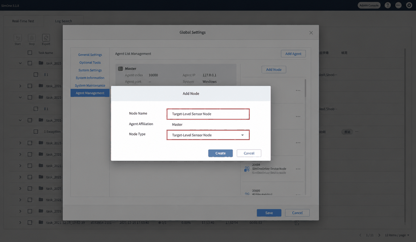Screen dimensions: 416x242
Task: Open the Admin Console button
Action: (x=369, y=5)
